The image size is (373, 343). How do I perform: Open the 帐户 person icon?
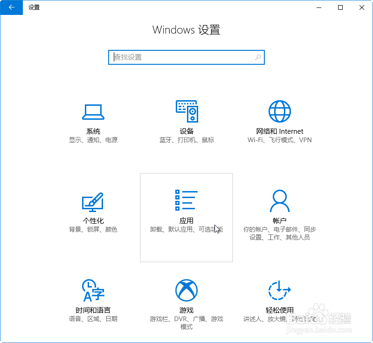click(x=279, y=200)
